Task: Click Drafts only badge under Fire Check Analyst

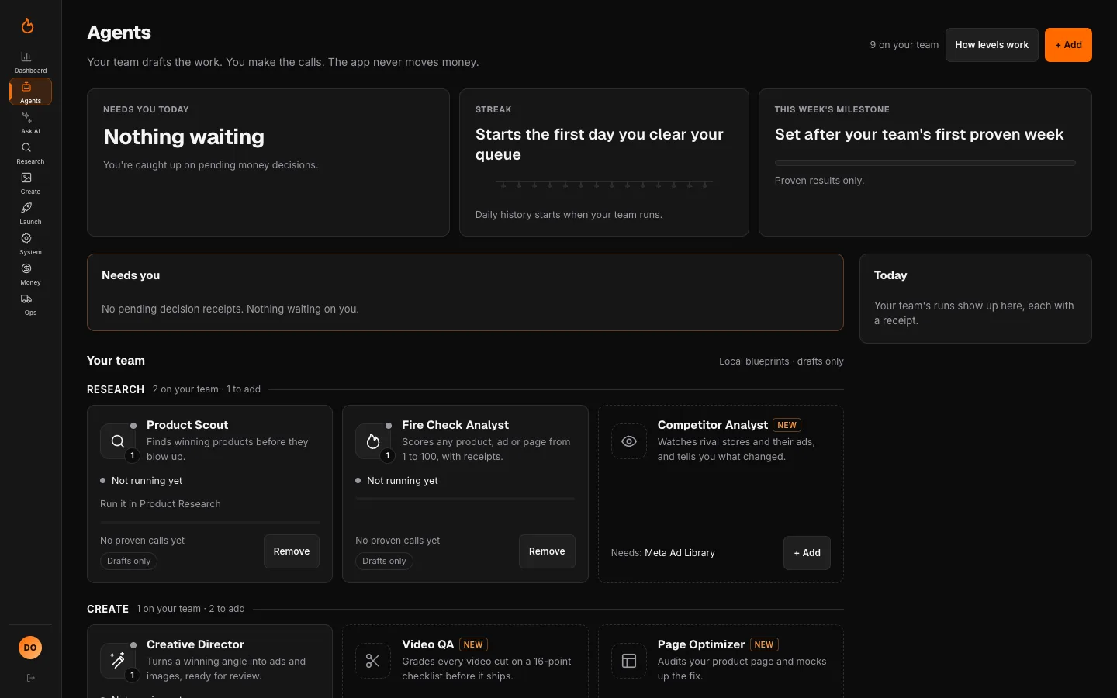Action: tap(384, 561)
